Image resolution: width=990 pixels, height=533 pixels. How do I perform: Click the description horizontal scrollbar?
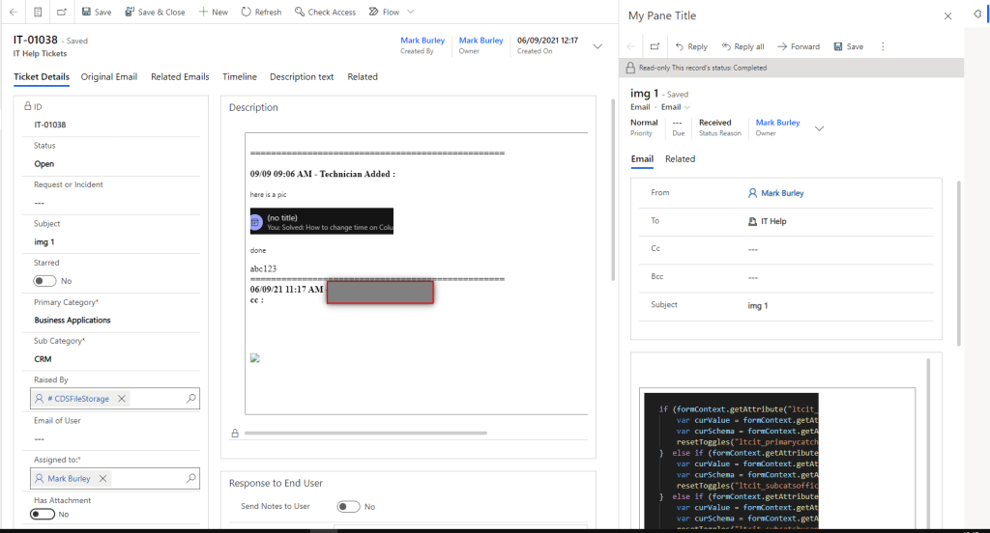pos(406,433)
